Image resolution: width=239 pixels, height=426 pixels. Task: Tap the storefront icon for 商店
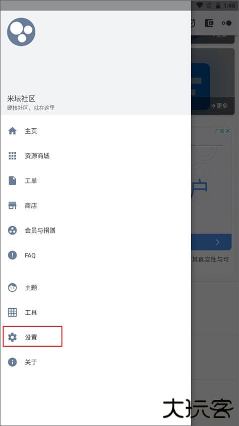12,206
